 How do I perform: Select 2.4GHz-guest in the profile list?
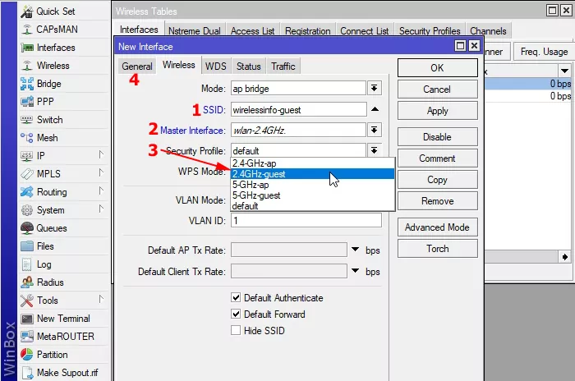coord(313,174)
